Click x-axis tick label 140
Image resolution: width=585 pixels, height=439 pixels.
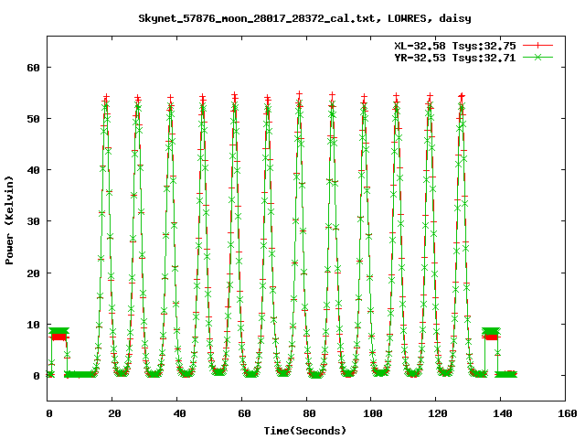pos(503,413)
